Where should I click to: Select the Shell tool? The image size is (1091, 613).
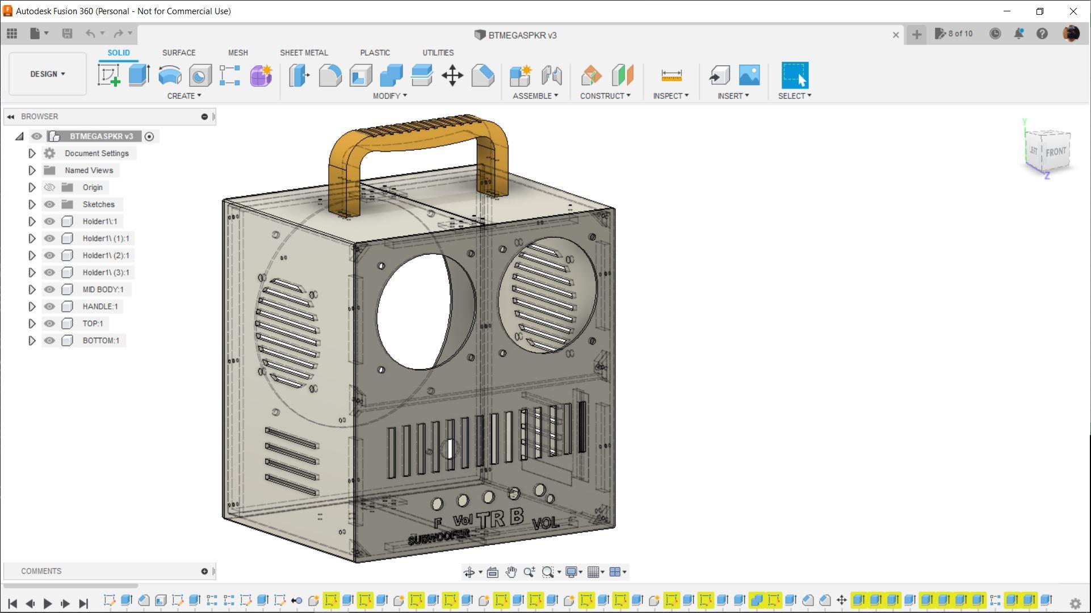(x=361, y=75)
